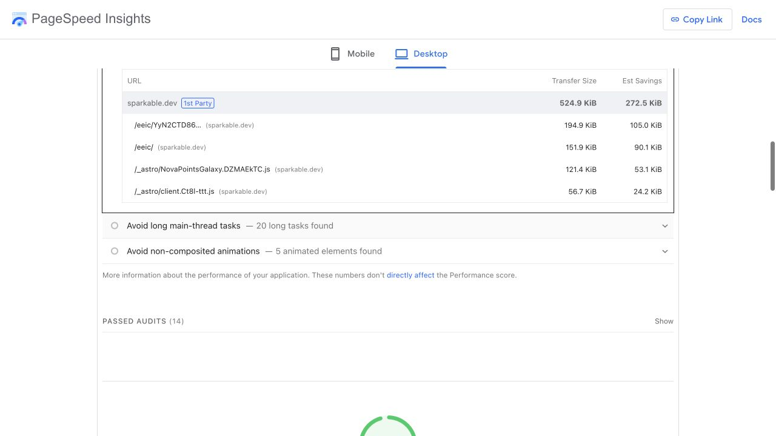The width and height of the screenshot is (776, 436).
Task: Click the "20 long tasks found" text
Action: point(295,226)
